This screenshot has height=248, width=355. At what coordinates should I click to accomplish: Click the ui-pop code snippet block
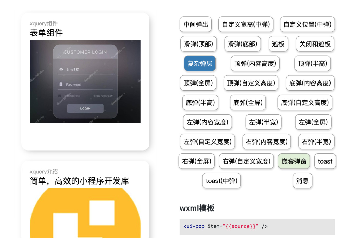pyautogui.click(x=257, y=227)
